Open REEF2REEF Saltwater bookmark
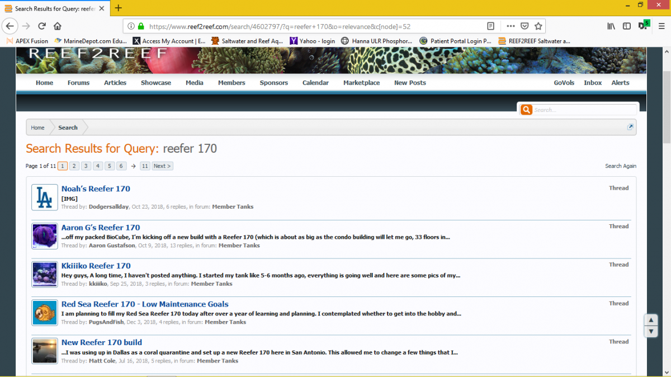The height and width of the screenshot is (377, 671). point(535,41)
